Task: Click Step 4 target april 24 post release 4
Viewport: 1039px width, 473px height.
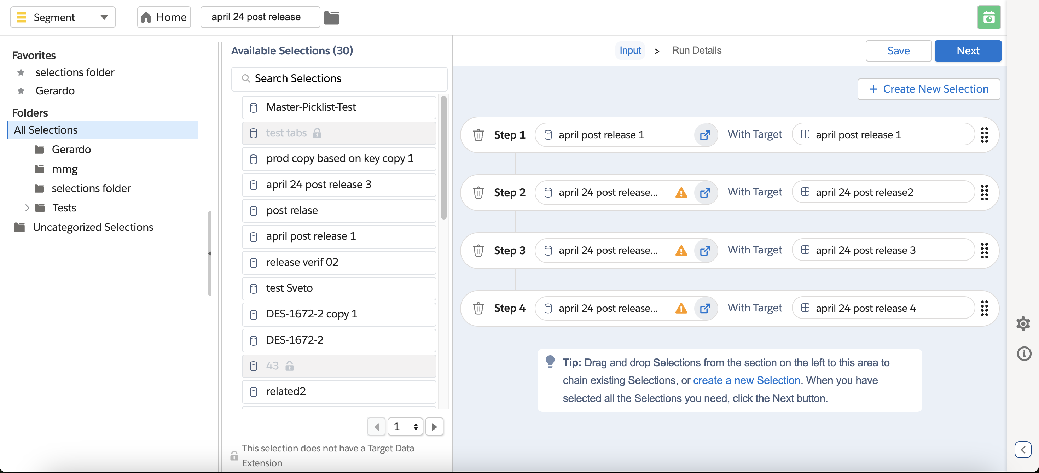Action: 883,308
